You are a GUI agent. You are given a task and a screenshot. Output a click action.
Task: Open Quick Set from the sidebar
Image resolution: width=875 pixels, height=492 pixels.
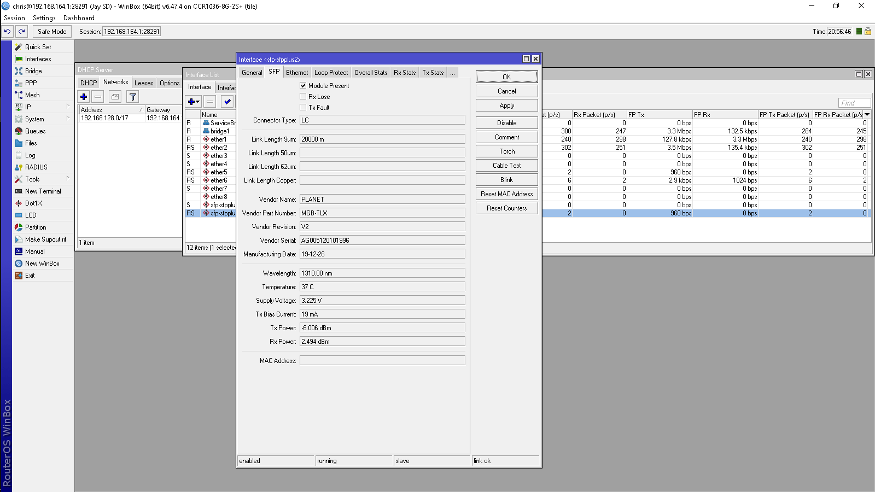[38, 47]
